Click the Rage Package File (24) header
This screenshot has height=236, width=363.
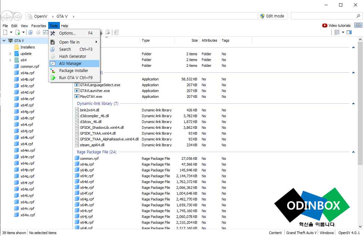[96, 152]
